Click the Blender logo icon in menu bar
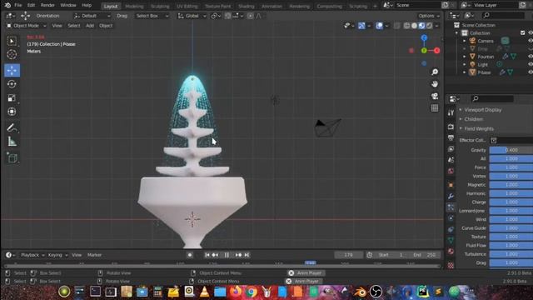The image size is (533, 300). click(7, 5)
